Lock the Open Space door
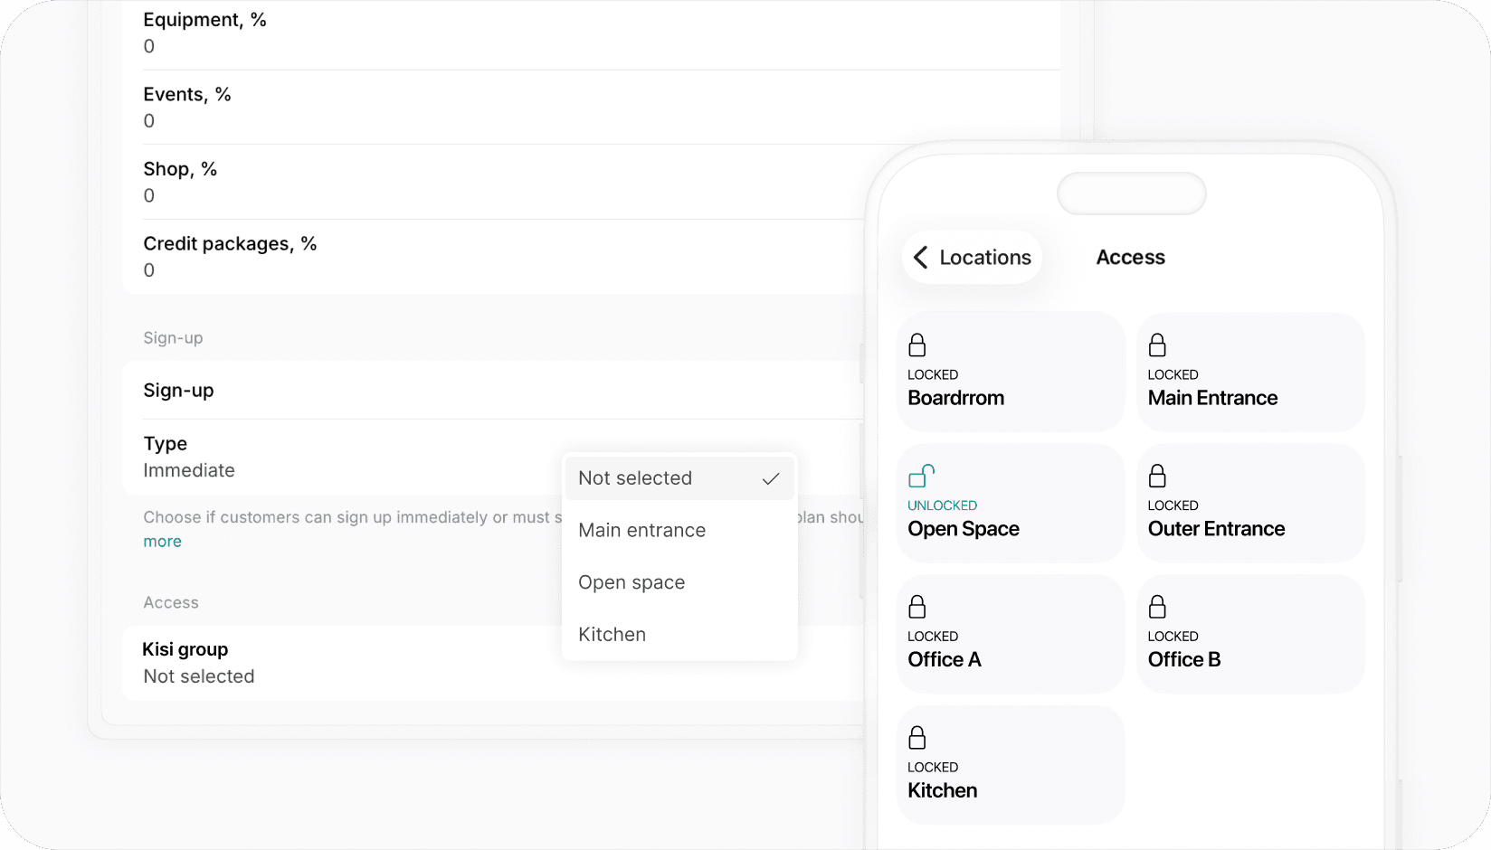Viewport: 1491px width, 850px height. (1010, 503)
